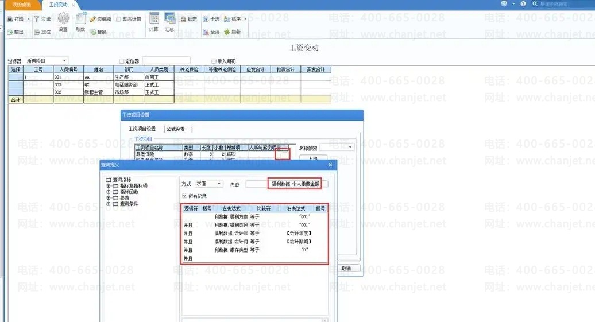Expand the 指标集指标项 tree node
595x322 pixels.
[108, 186]
